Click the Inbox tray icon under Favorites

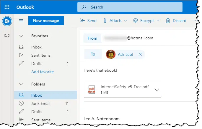click(x=21, y=47)
